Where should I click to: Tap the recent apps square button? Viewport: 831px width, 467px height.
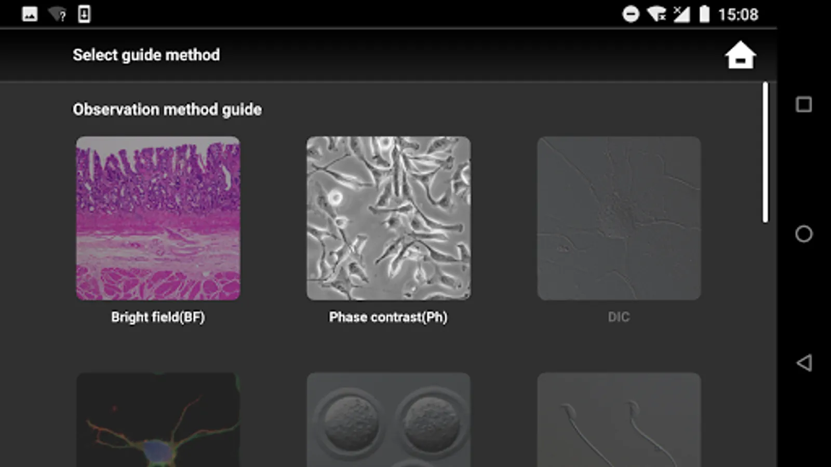[x=803, y=105]
